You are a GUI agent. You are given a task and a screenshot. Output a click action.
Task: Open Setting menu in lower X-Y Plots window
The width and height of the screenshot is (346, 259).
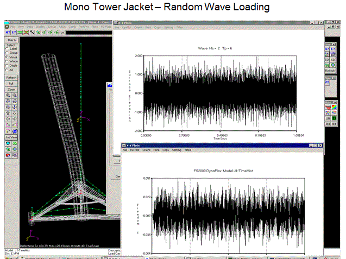tap(176, 149)
